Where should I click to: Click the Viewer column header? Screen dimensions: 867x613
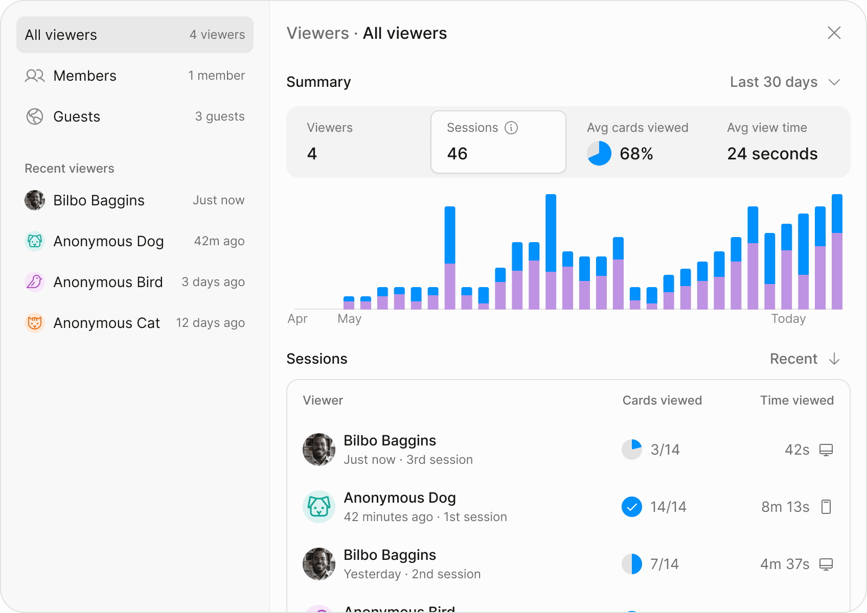323,400
